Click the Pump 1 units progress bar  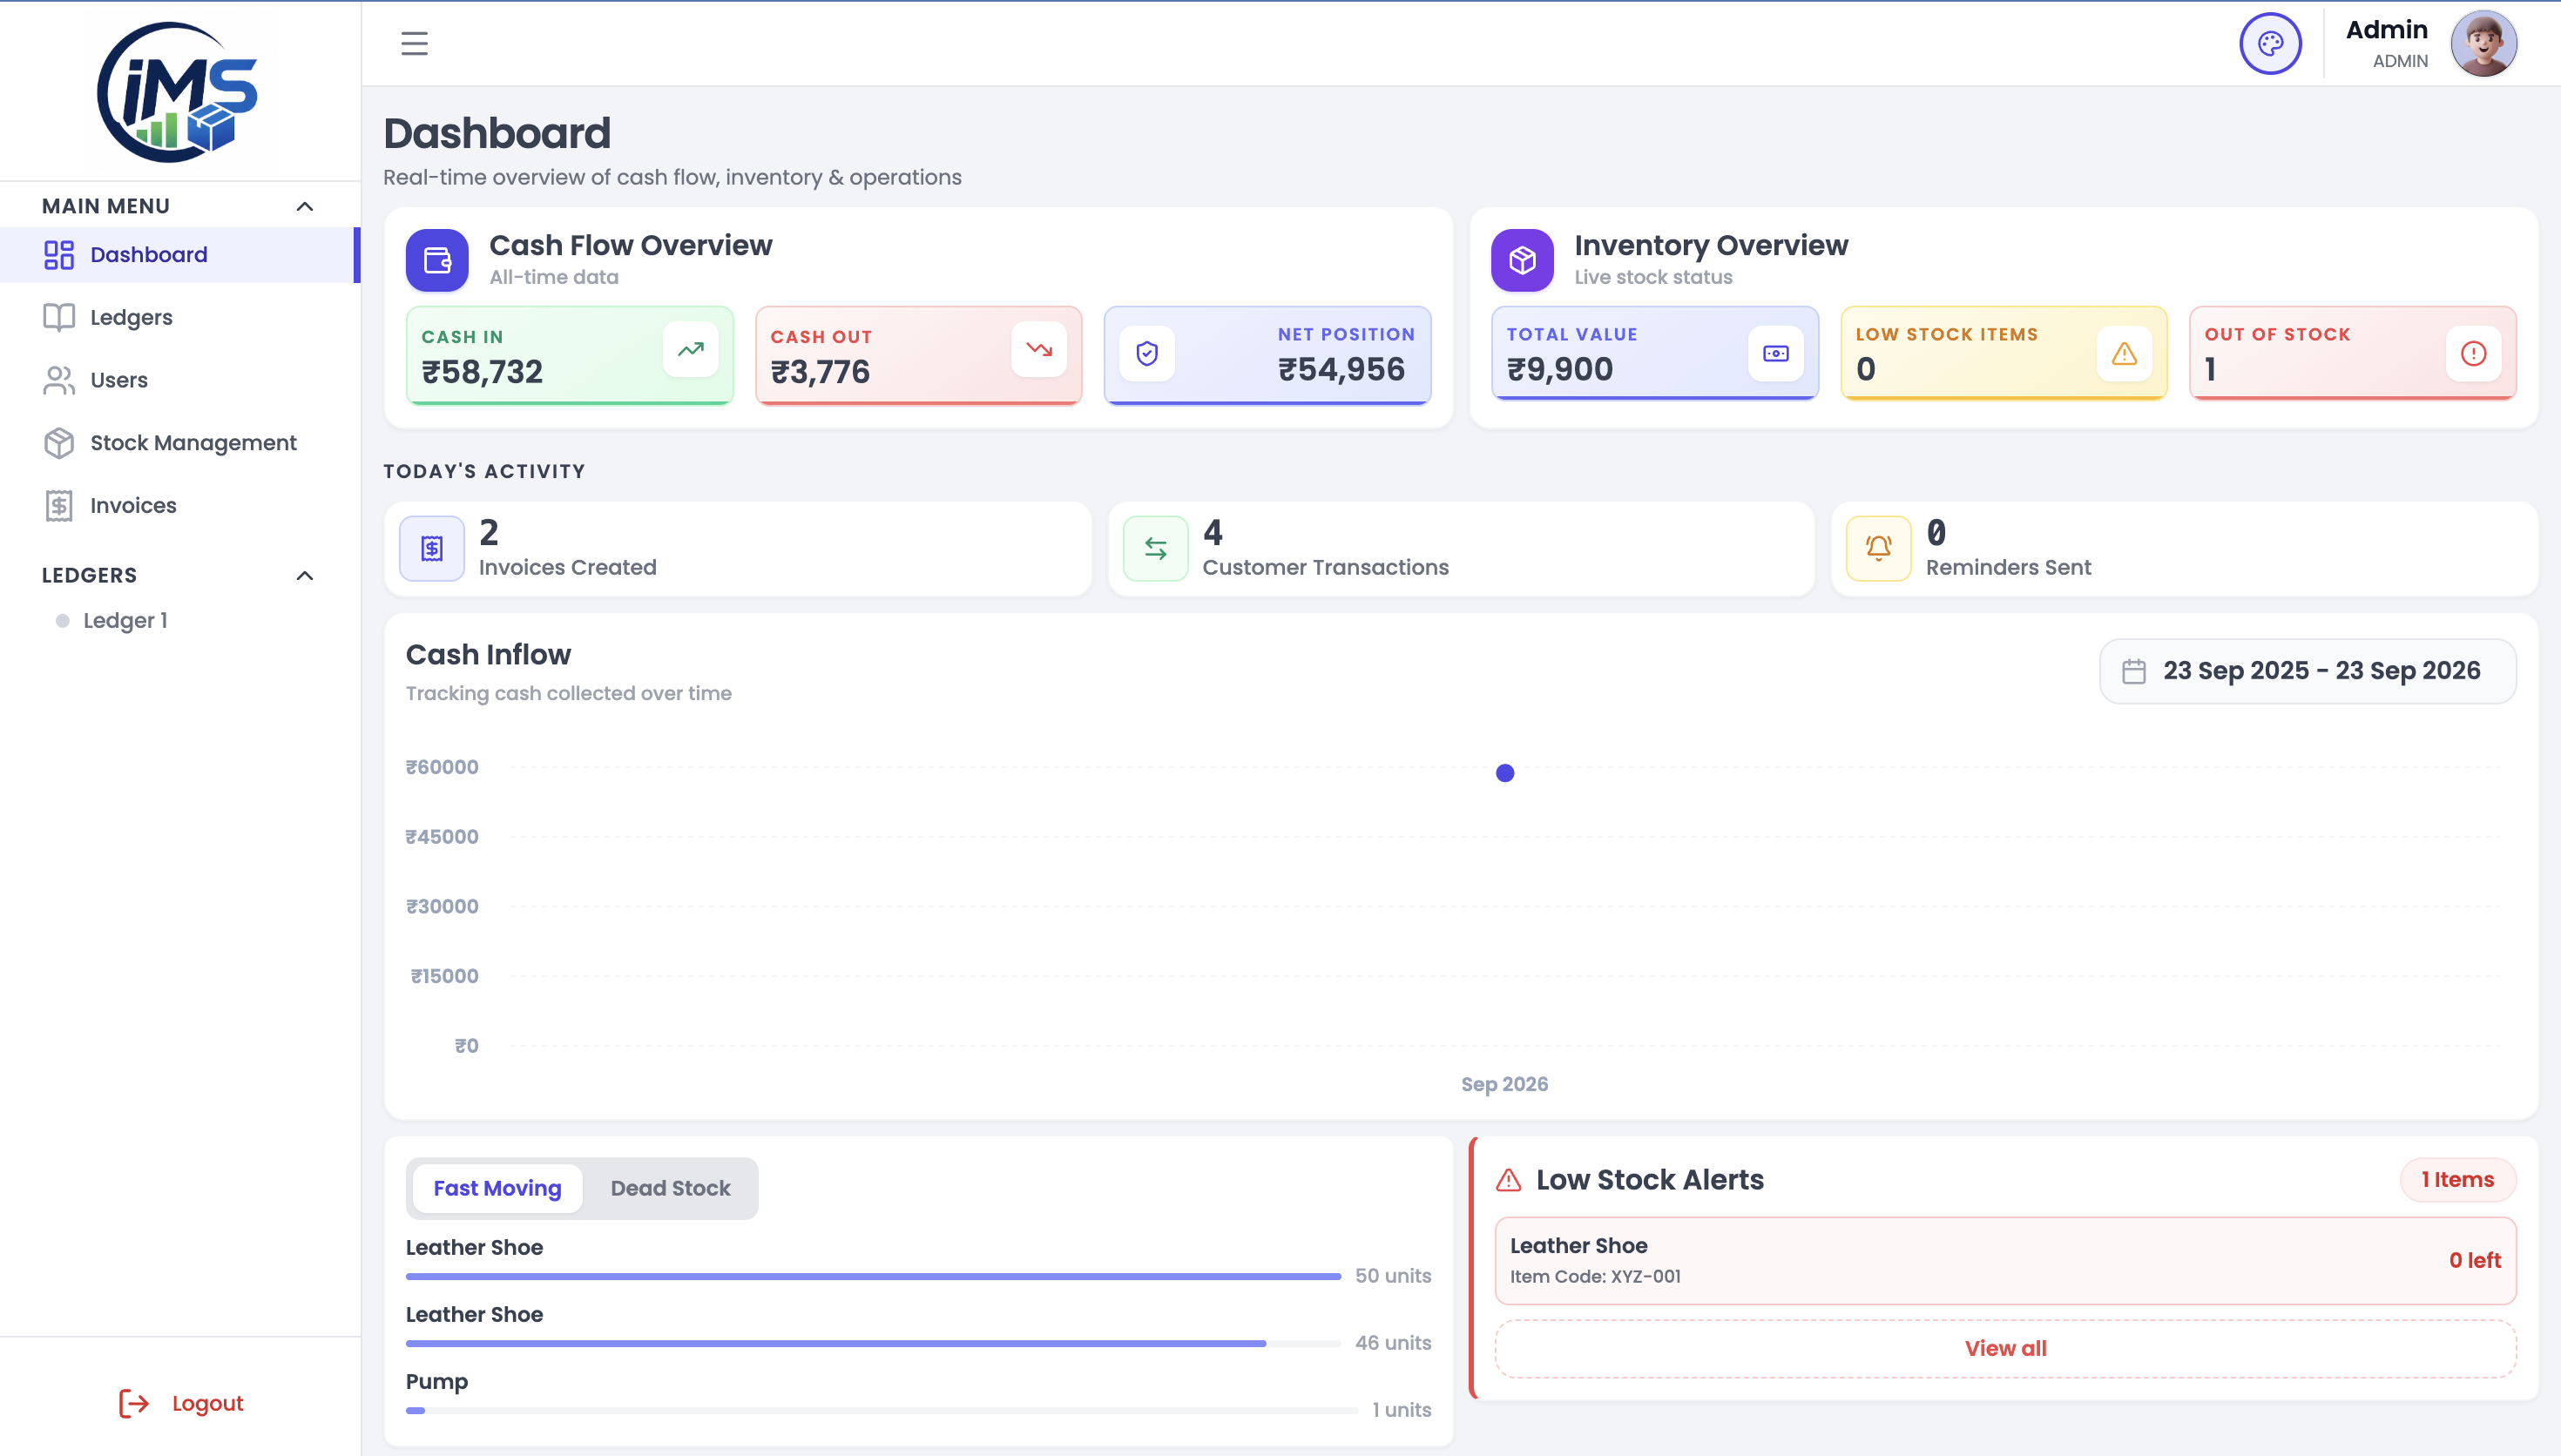tap(881, 1410)
